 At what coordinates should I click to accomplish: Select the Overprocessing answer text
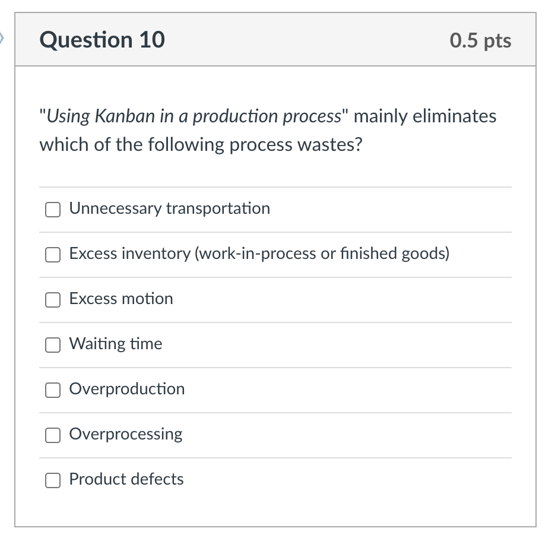(x=125, y=434)
